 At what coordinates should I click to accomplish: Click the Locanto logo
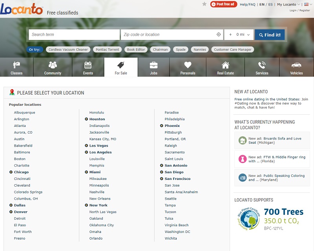point(22,9)
